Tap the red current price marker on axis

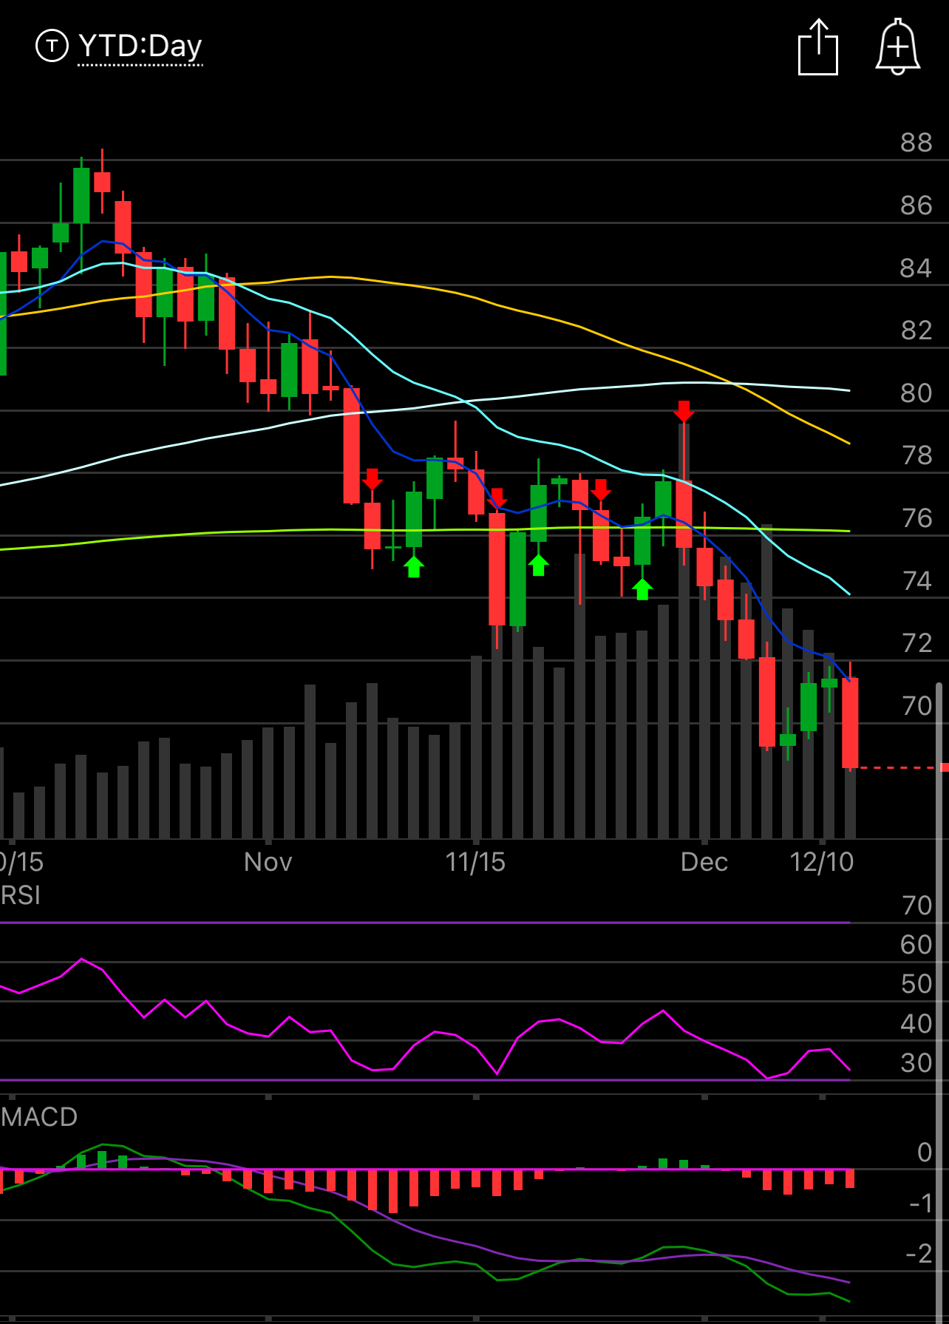(x=944, y=767)
